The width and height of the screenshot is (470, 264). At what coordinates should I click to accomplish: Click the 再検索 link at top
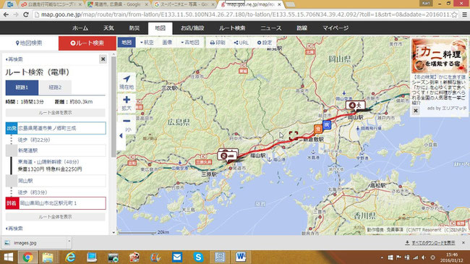click(x=14, y=59)
